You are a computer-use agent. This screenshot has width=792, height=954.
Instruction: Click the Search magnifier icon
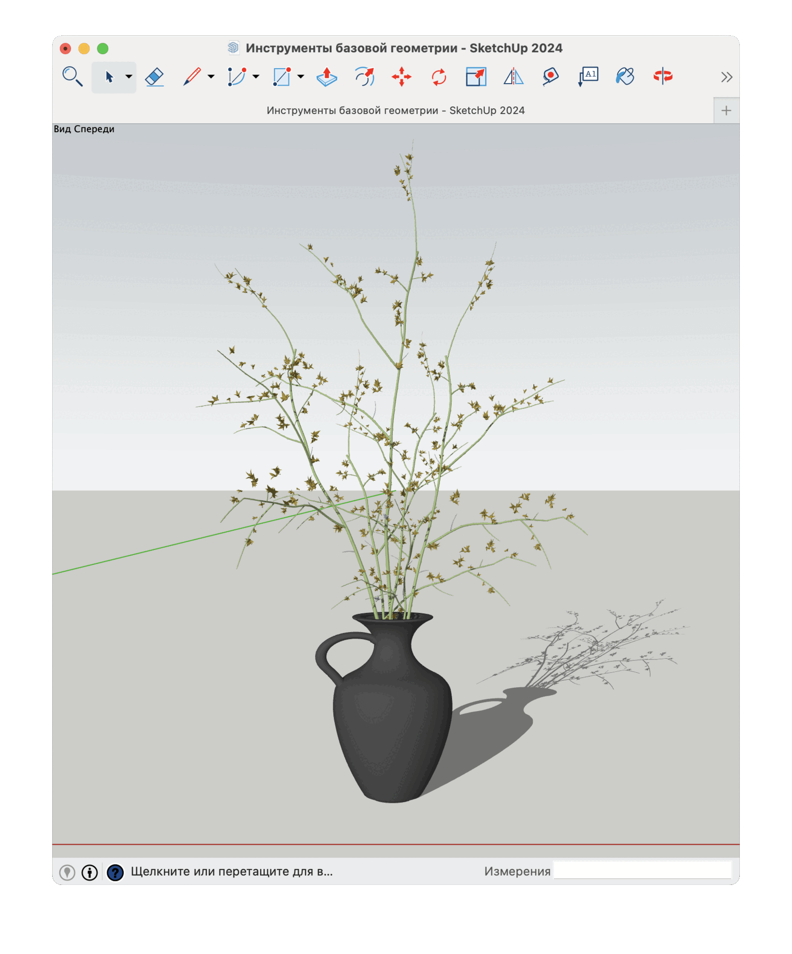(x=72, y=77)
